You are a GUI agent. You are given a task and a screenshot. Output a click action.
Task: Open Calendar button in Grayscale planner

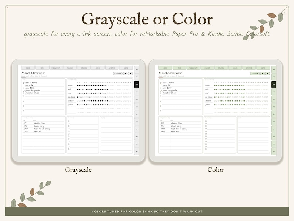pyautogui.click(x=117, y=73)
